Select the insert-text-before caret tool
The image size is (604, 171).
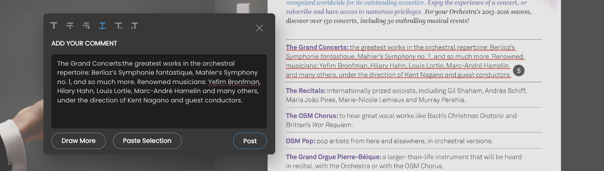(134, 26)
